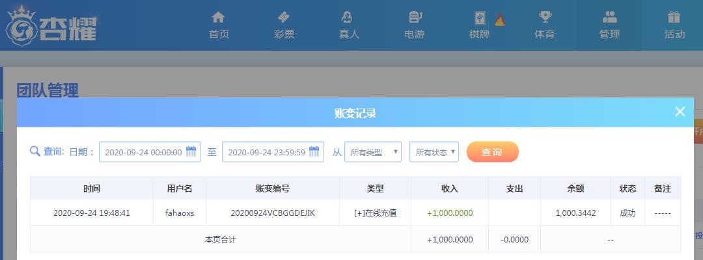Click the 收入 column header
The width and height of the screenshot is (703, 260).
tap(449, 189)
